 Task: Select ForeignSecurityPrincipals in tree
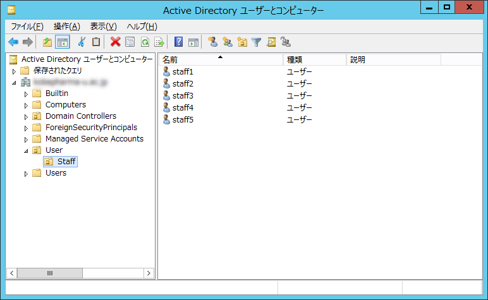(x=91, y=128)
